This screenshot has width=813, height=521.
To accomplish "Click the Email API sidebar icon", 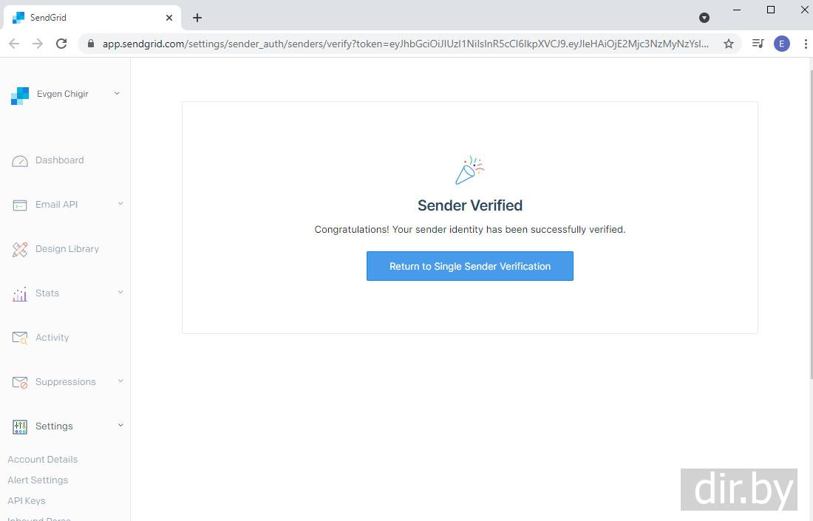I will pyautogui.click(x=20, y=205).
